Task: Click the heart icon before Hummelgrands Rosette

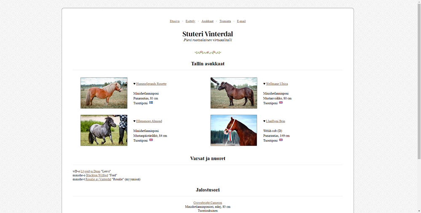Action: point(134,84)
